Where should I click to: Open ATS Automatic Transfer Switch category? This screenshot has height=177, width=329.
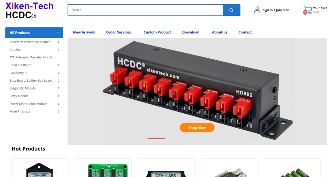point(31,57)
